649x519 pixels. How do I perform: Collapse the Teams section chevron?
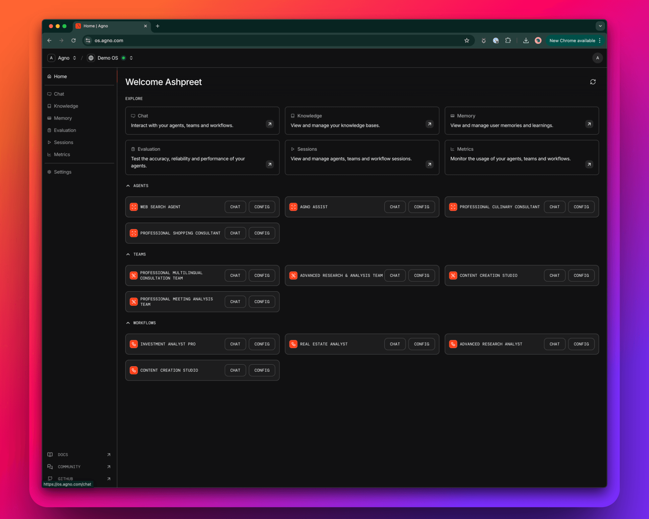click(x=128, y=254)
